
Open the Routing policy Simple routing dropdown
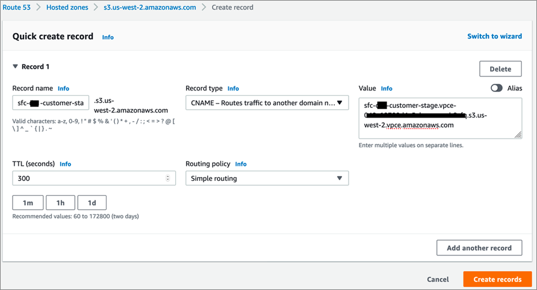[267, 178]
